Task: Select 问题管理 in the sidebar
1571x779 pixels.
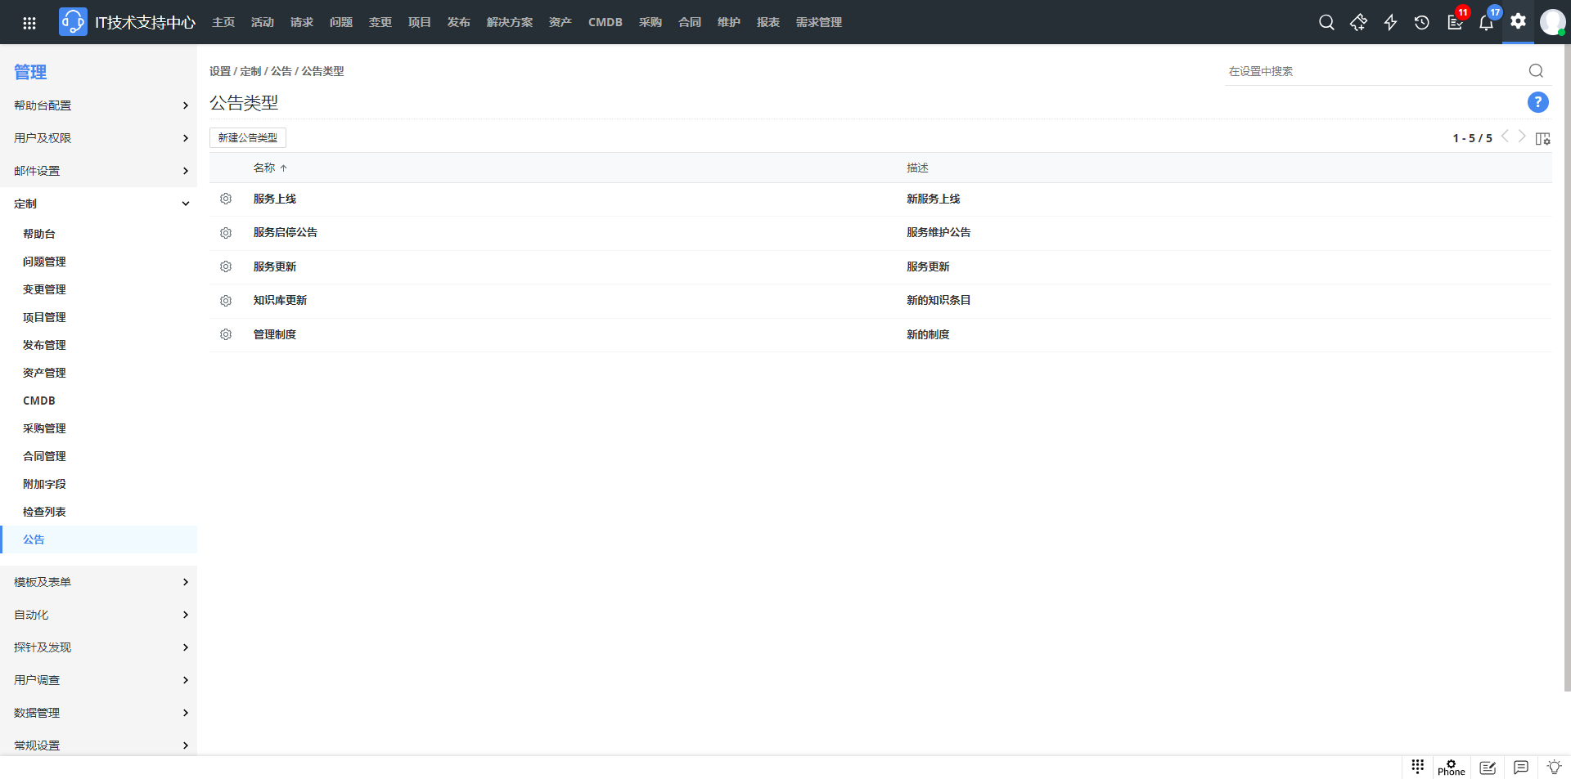Action: pos(44,262)
